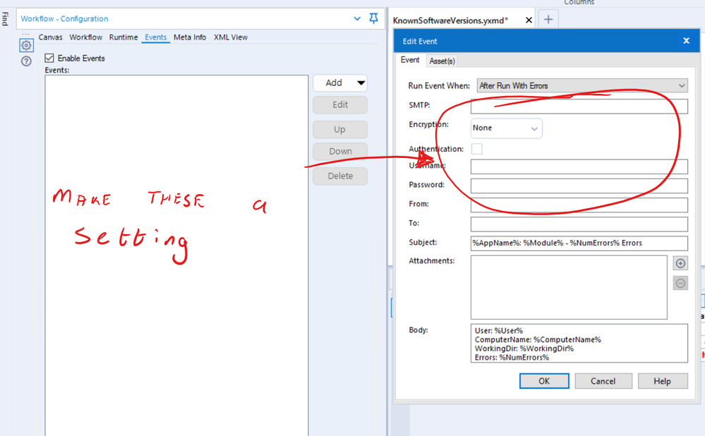This screenshot has height=436, width=705.
Task: Switch to the Asset(s) tab
Action: tap(442, 61)
